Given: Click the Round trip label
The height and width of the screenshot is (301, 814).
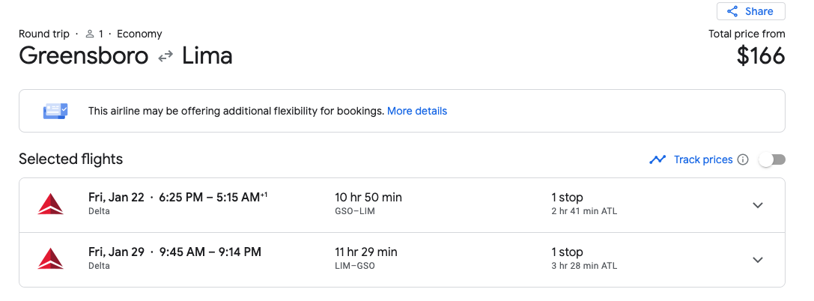Looking at the screenshot, I should (x=44, y=34).
